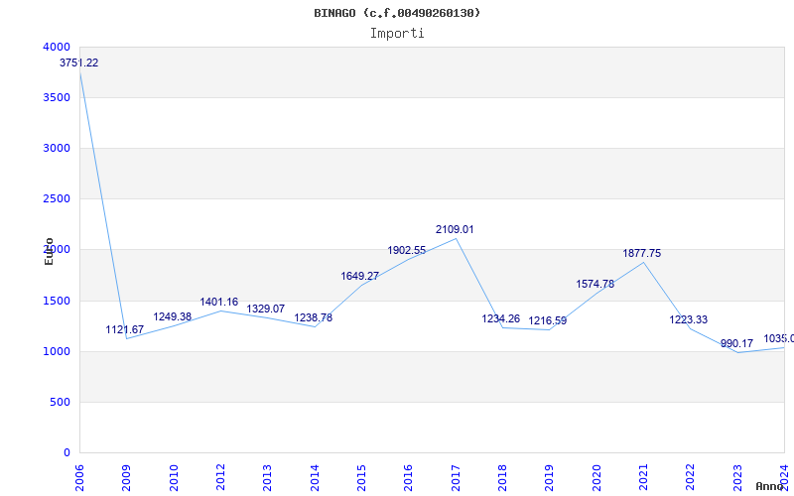The image size is (794, 496).
Task: Select the 3751.22 data label
Action: point(79,63)
